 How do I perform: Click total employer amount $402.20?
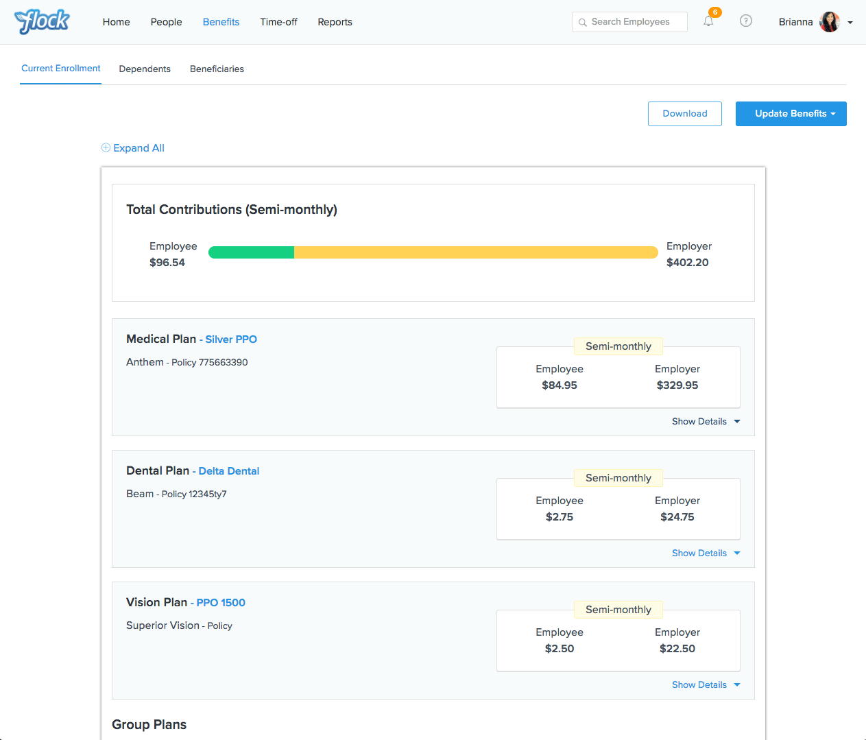[688, 263]
